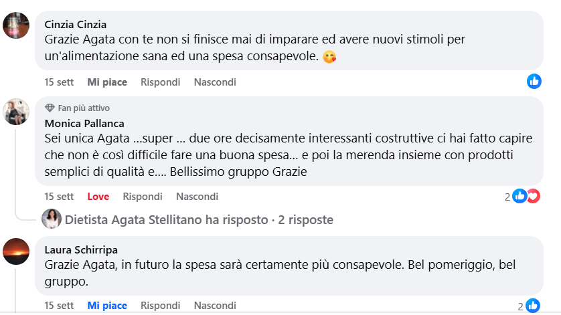Click the like reaction icon on Laura's comment

pyautogui.click(x=534, y=306)
